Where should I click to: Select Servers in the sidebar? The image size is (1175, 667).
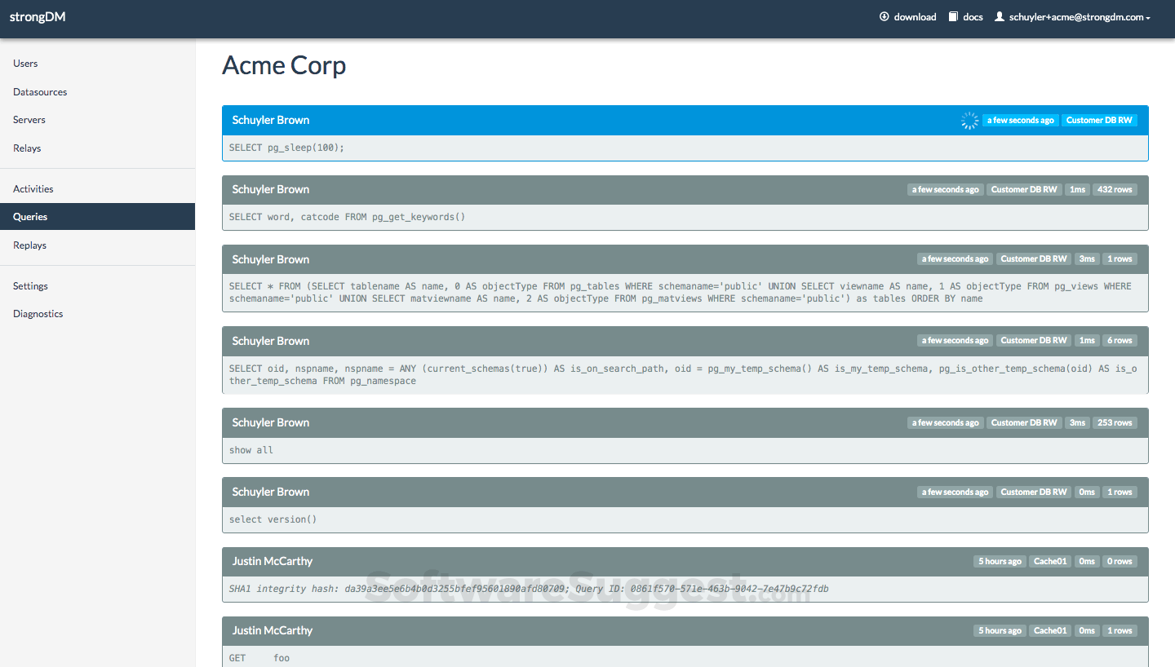pyautogui.click(x=29, y=119)
